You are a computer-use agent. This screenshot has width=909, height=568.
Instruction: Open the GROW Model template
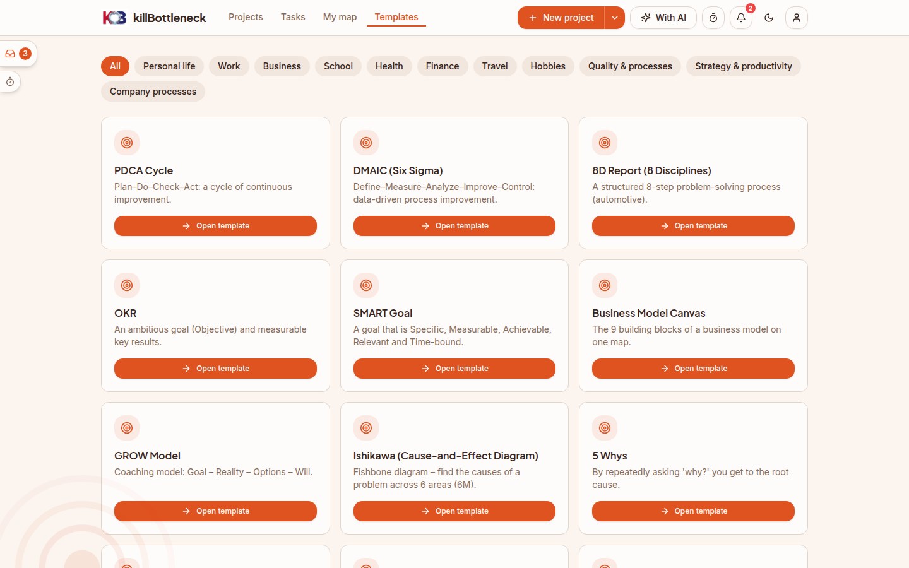tap(215, 511)
